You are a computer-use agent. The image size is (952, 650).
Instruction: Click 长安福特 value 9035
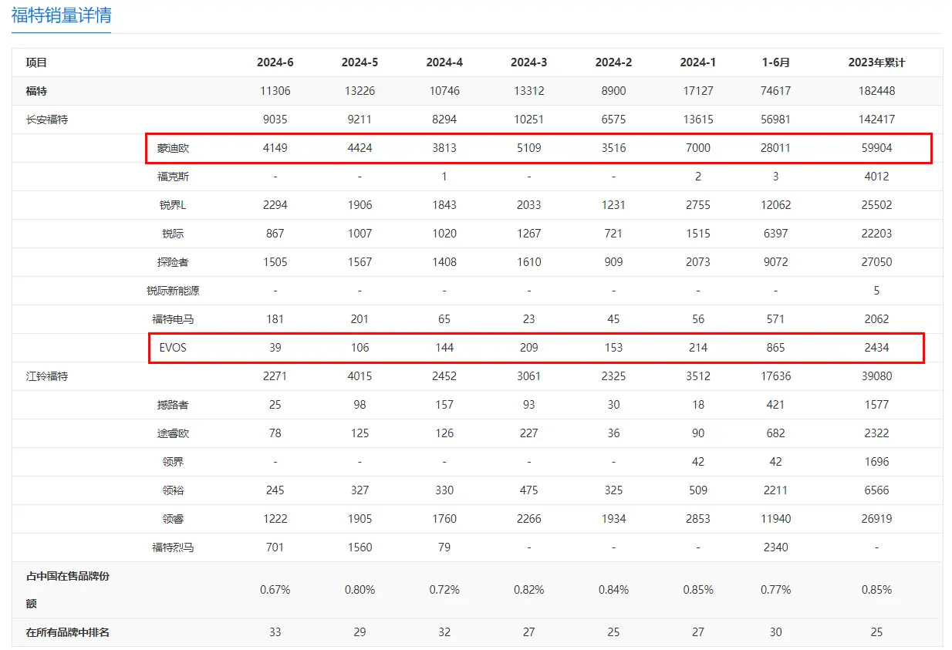pyautogui.click(x=275, y=120)
